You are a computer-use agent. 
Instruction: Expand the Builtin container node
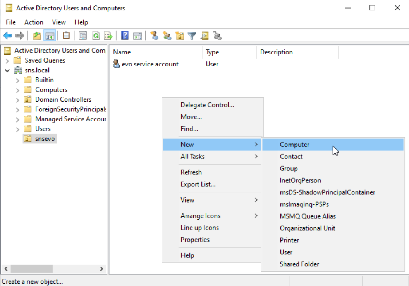pyautogui.click(x=17, y=80)
